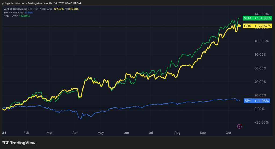The height and width of the screenshot is (149, 275).
Task: Click the yellow dot ending the GDX line
Action: pyautogui.click(x=239, y=26)
